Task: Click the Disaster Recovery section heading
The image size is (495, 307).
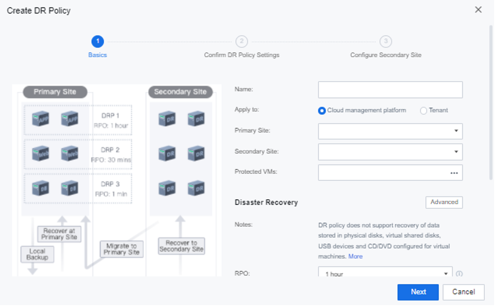Action: tap(266, 202)
